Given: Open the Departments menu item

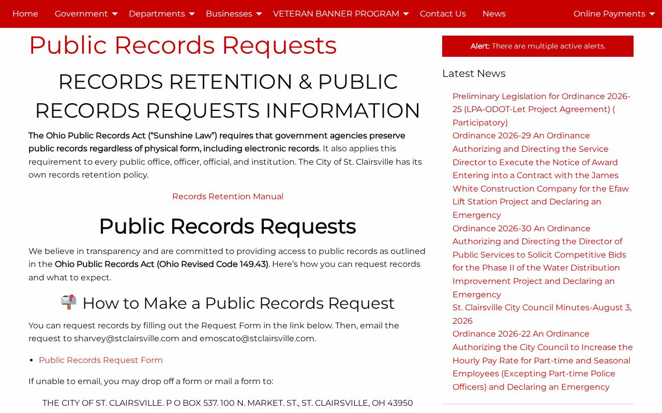Looking at the screenshot, I should (157, 14).
